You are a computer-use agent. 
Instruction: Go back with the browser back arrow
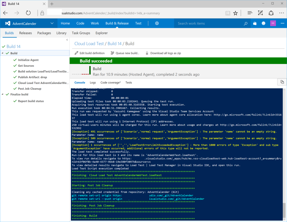tap(6, 13)
